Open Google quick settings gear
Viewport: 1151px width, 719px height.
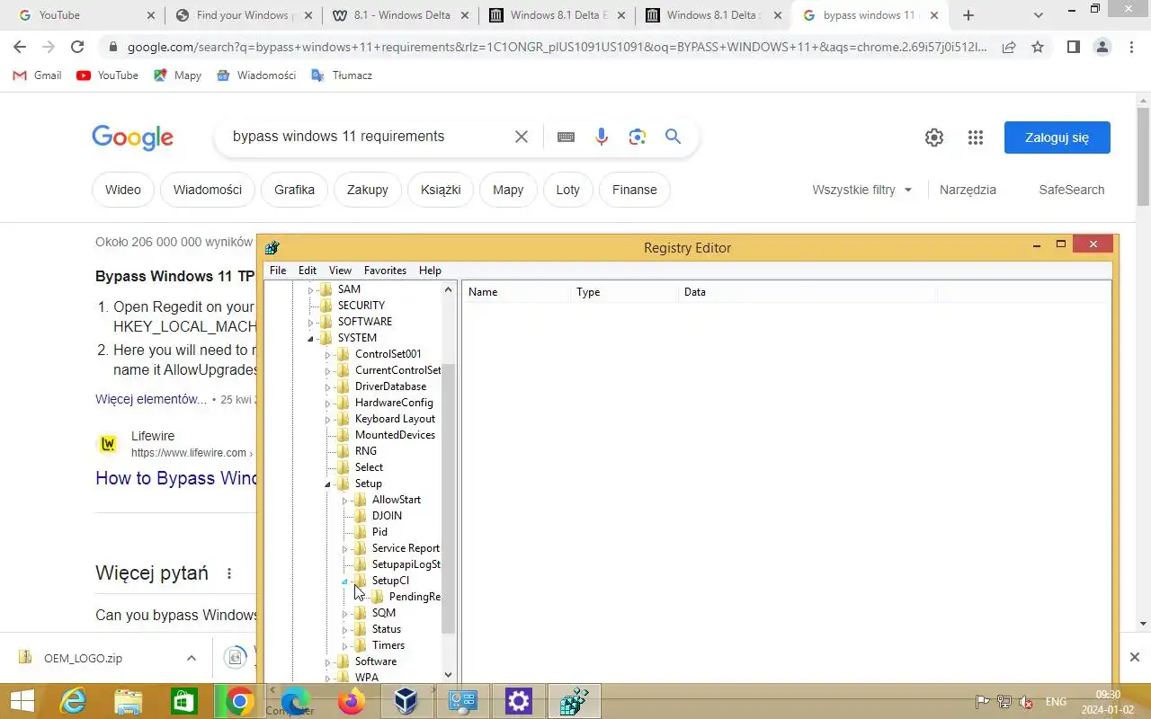point(934,138)
